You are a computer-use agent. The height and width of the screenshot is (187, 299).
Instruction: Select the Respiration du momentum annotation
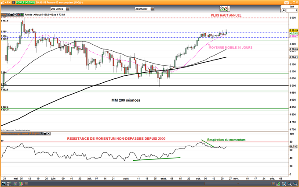coord(226,140)
